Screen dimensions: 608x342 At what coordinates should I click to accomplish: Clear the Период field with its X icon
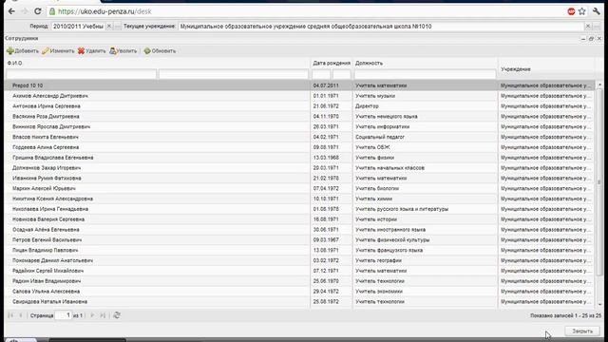coord(109,27)
